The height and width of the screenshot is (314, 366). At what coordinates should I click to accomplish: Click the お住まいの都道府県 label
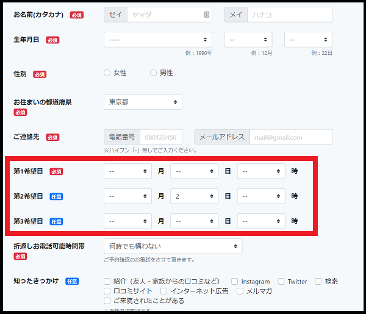pyautogui.click(x=43, y=102)
